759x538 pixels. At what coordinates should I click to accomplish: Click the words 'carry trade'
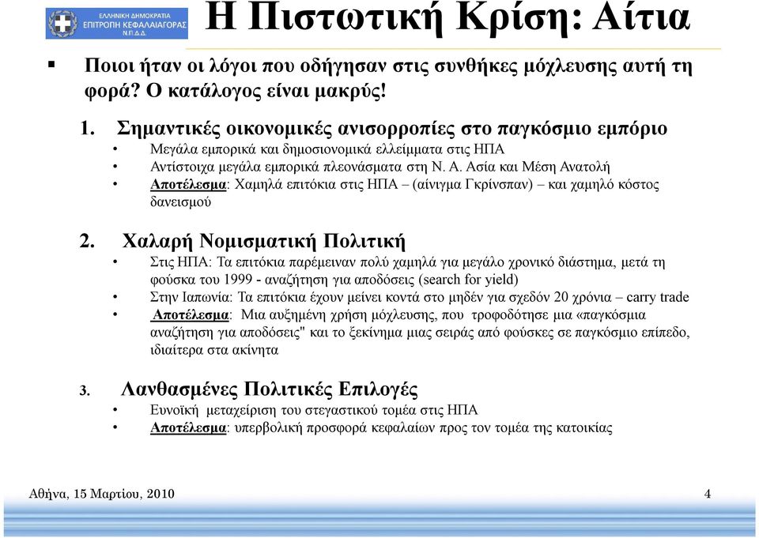(x=657, y=297)
